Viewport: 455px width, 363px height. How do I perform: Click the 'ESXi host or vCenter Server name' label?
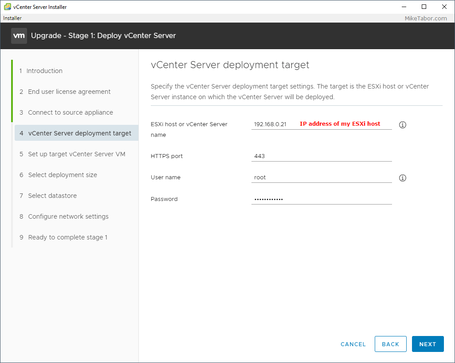189,130
